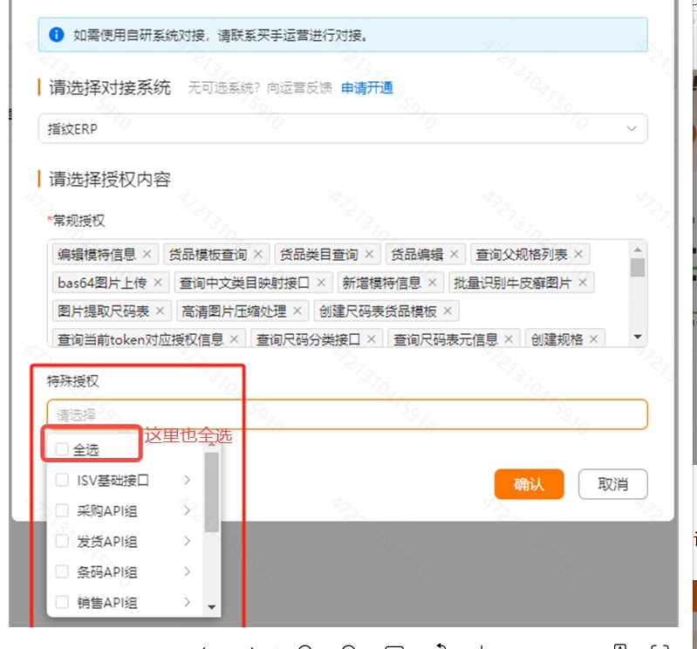
Task: Focus the 特殊授权 请选择 input field
Action: coord(347,414)
